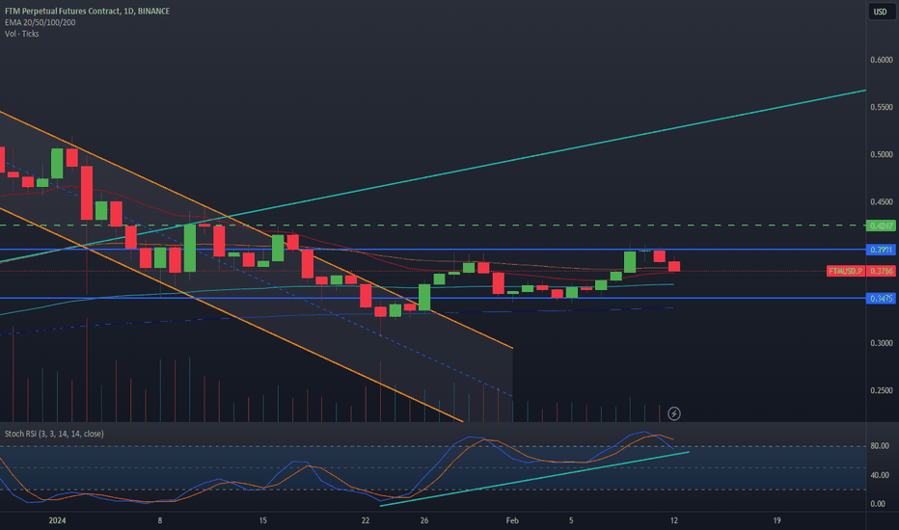Image resolution: width=899 pixels, height=530 pixels.
Task: Click date label 12 on the time axis
Action: [673, 520]
